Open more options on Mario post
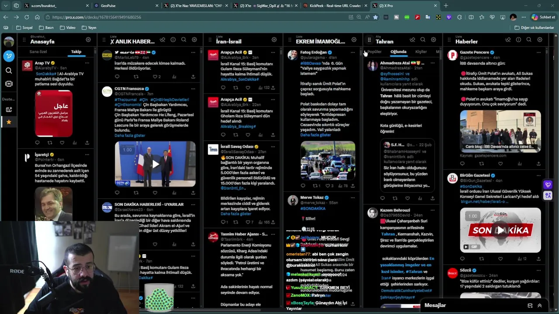 (193, 52)
